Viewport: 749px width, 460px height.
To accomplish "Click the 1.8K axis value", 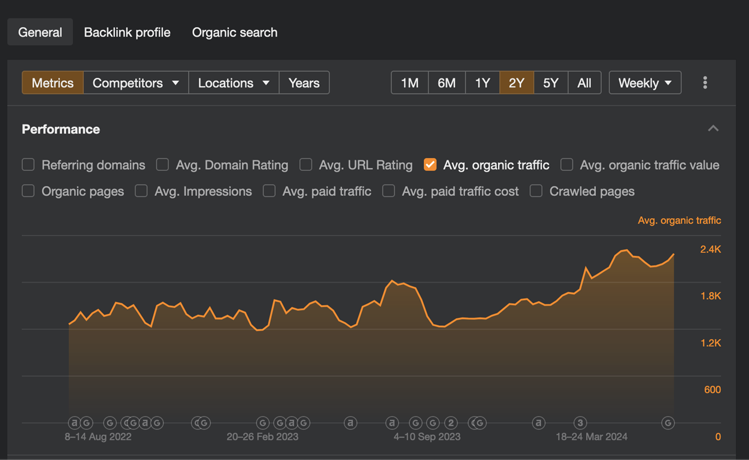I will point(711,296).
